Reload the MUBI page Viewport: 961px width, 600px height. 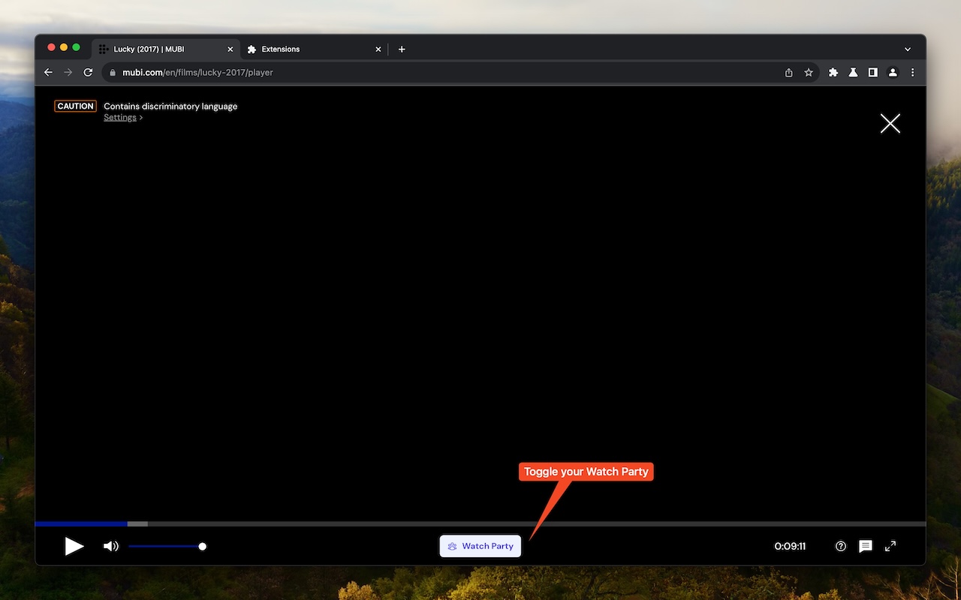[x=88, y=73]
